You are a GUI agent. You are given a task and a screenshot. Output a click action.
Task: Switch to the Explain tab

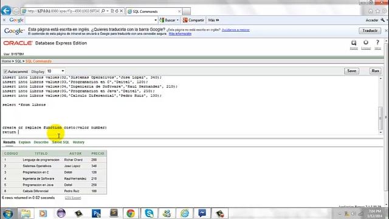pyautogui.click(x=24, y=142)
